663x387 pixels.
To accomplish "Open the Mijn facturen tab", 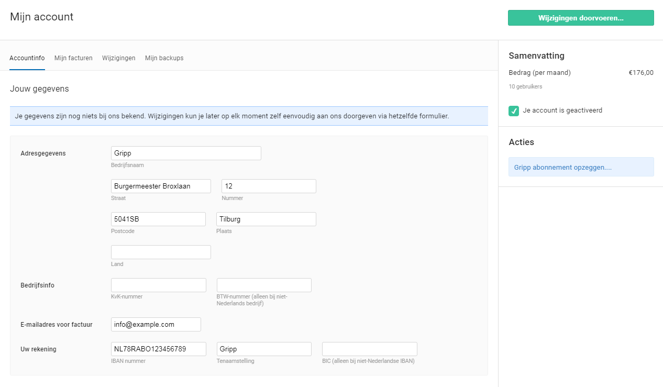I will [x=73, y=58].
